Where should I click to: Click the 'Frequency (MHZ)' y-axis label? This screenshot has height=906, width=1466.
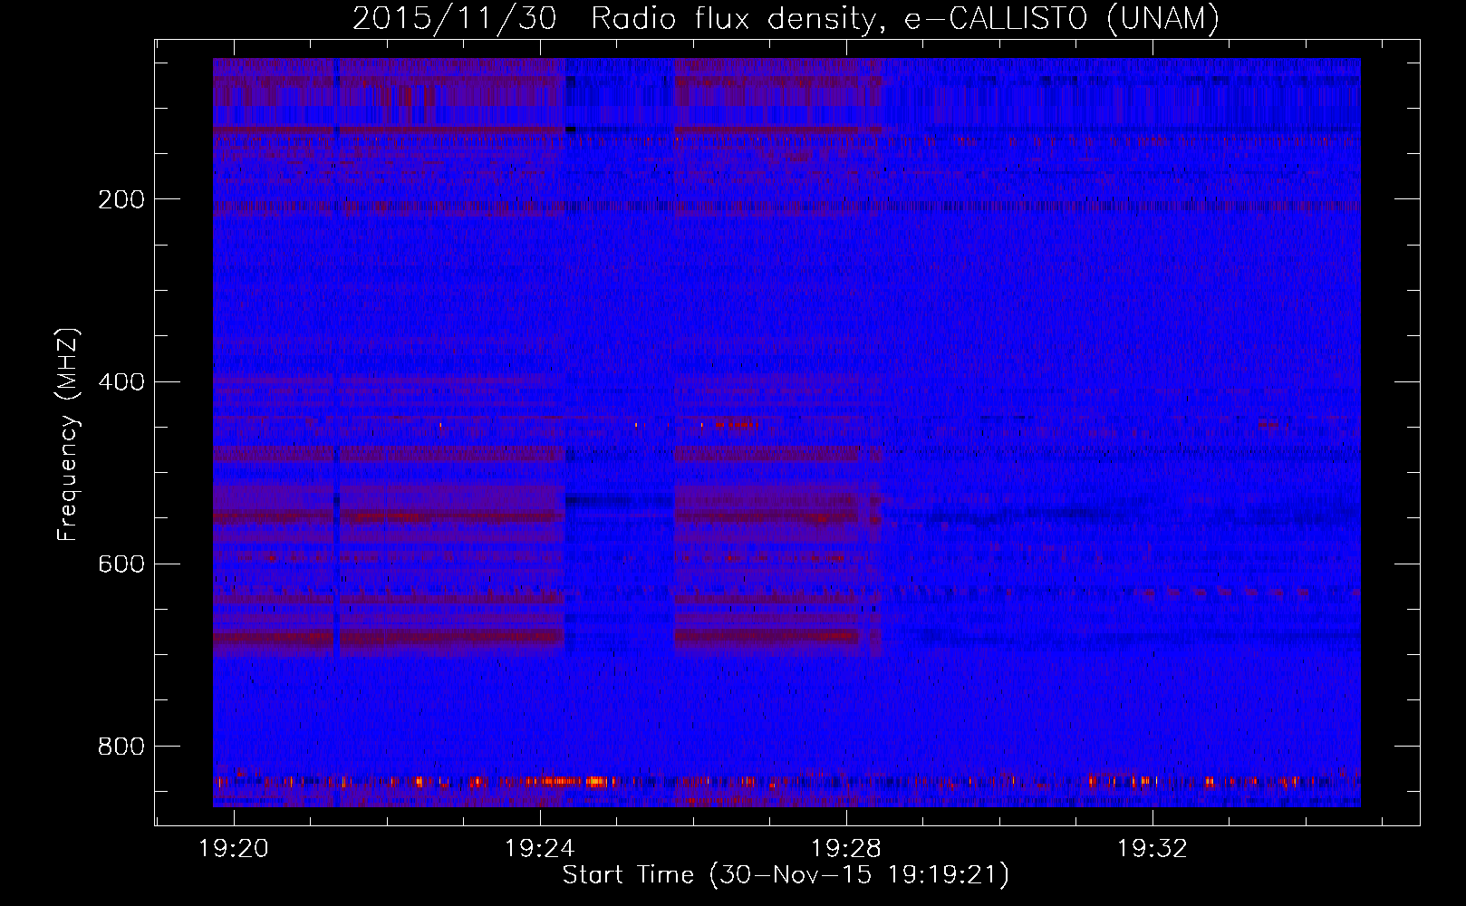click(x=68, y=435)
